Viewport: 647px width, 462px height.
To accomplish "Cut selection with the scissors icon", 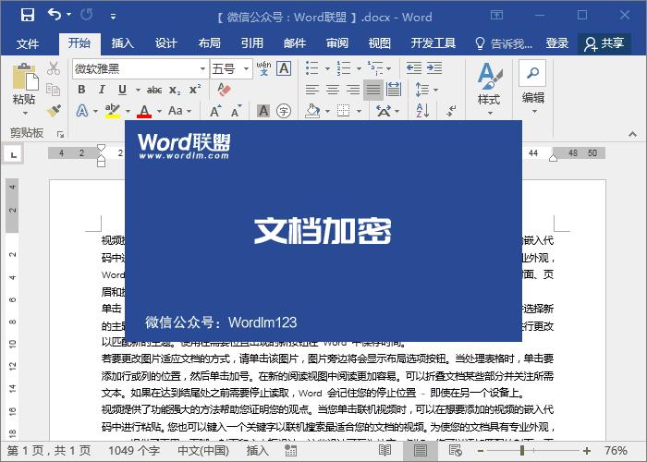I will 54,68.
